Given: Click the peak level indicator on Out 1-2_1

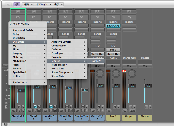Looking at the screenshot, I should (92, 71).
